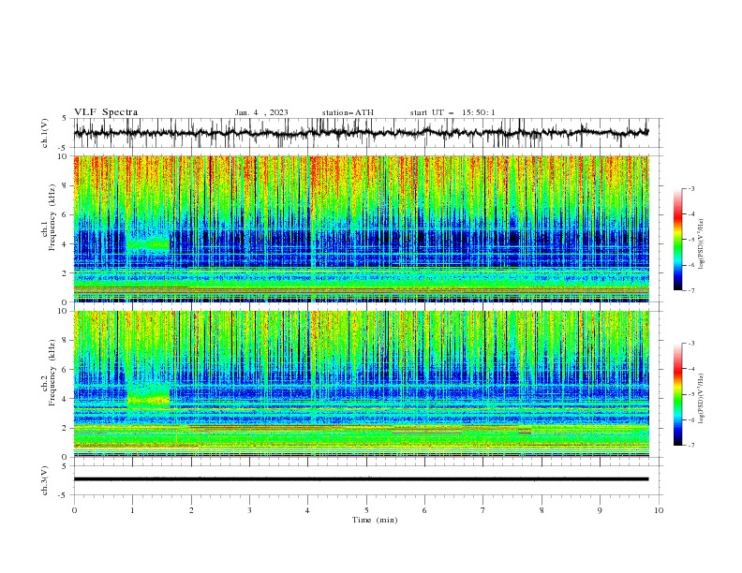Select the "start UT = 15:50:1" header text
Image resolution: width=742 pixels, height=573 pixels.
453,112
